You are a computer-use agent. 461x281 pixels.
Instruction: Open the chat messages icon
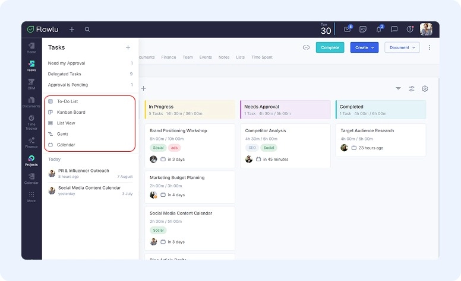pos(394,29)
